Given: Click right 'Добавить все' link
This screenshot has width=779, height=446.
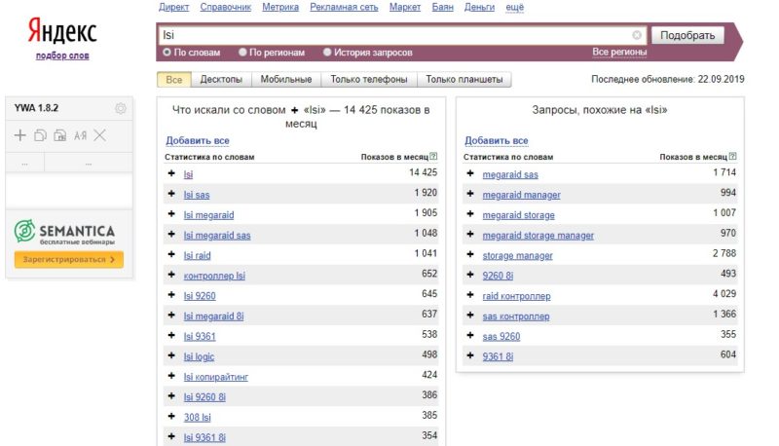Looking at the screenshot, I should 497,140.
